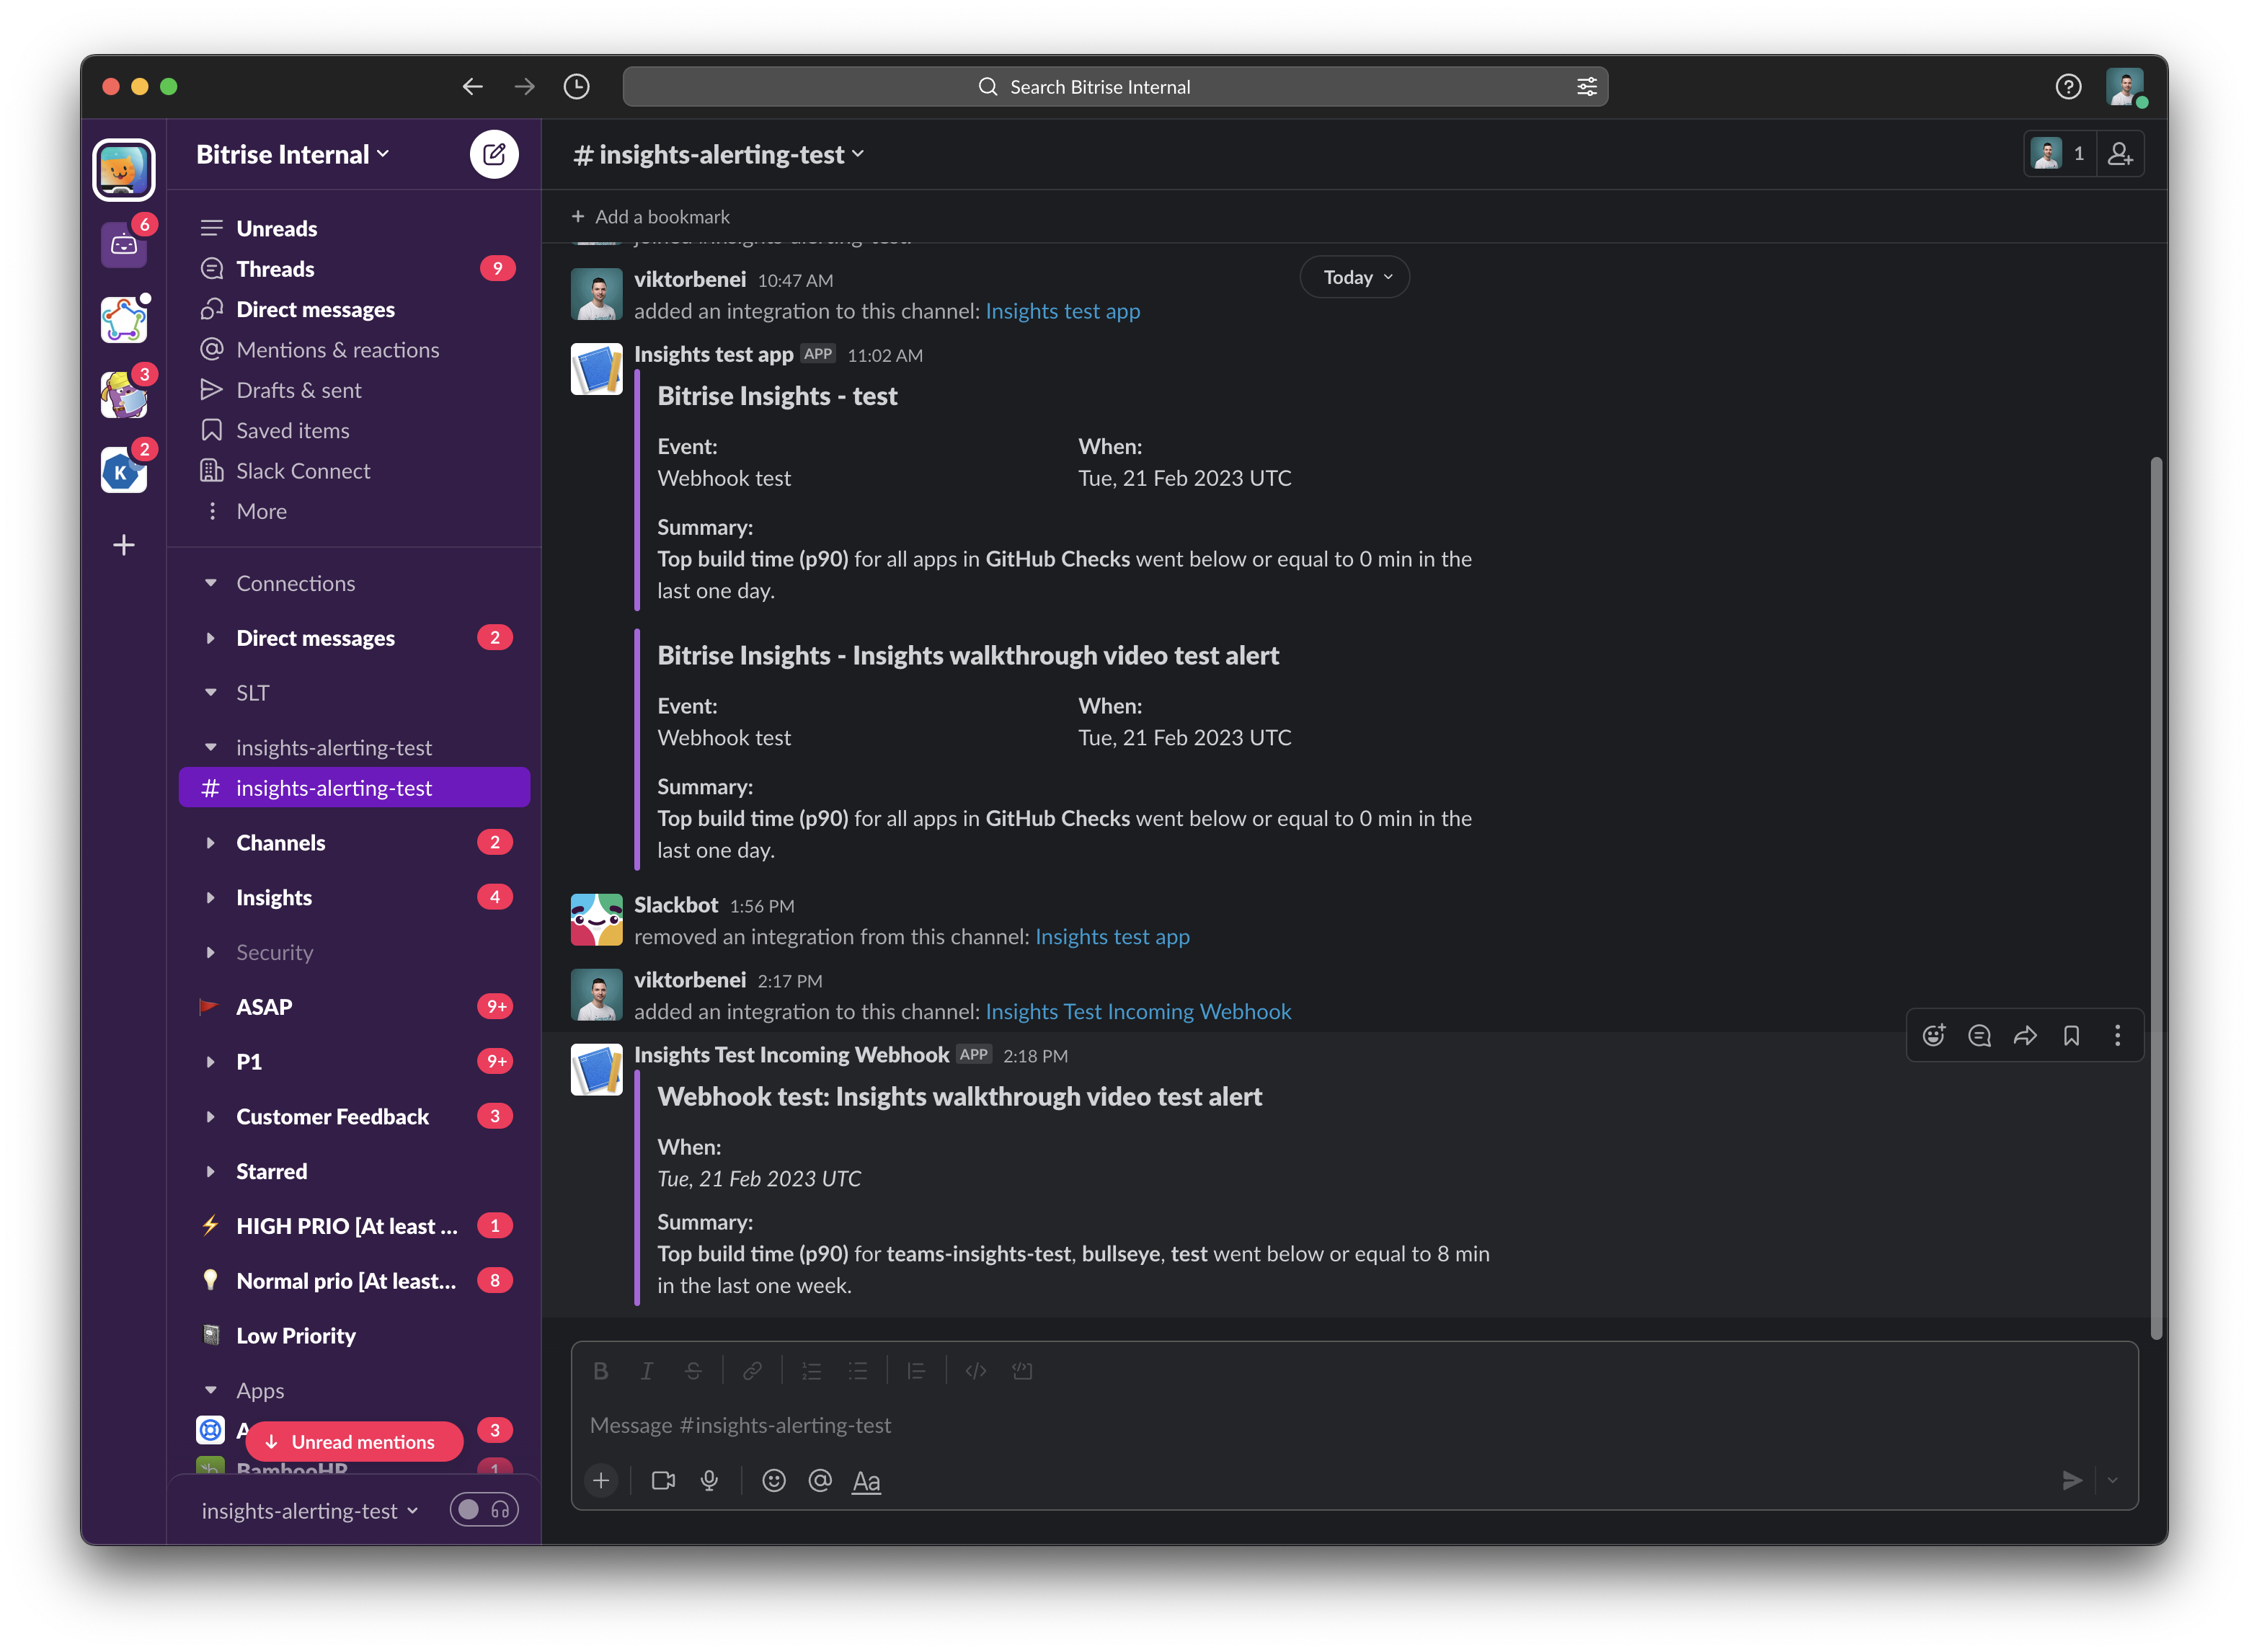Expand the Insights sidebar section
This screenshot has height=1652, width=2249.
coord(210,897)
